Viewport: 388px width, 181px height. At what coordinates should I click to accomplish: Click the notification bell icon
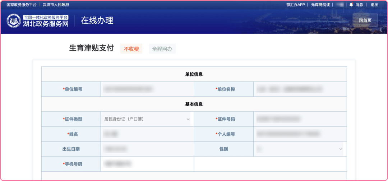pyautogui.click(x=351, y=5)
